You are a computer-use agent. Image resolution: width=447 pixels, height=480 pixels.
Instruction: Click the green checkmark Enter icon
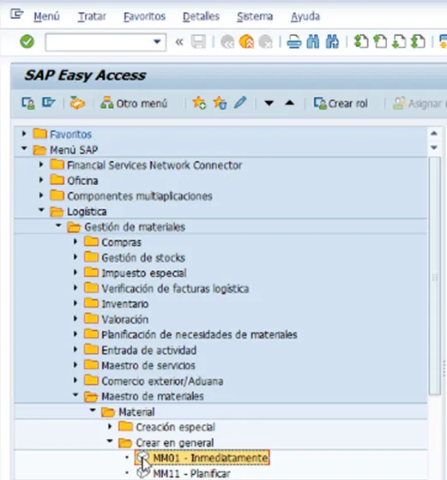(27, 42)
